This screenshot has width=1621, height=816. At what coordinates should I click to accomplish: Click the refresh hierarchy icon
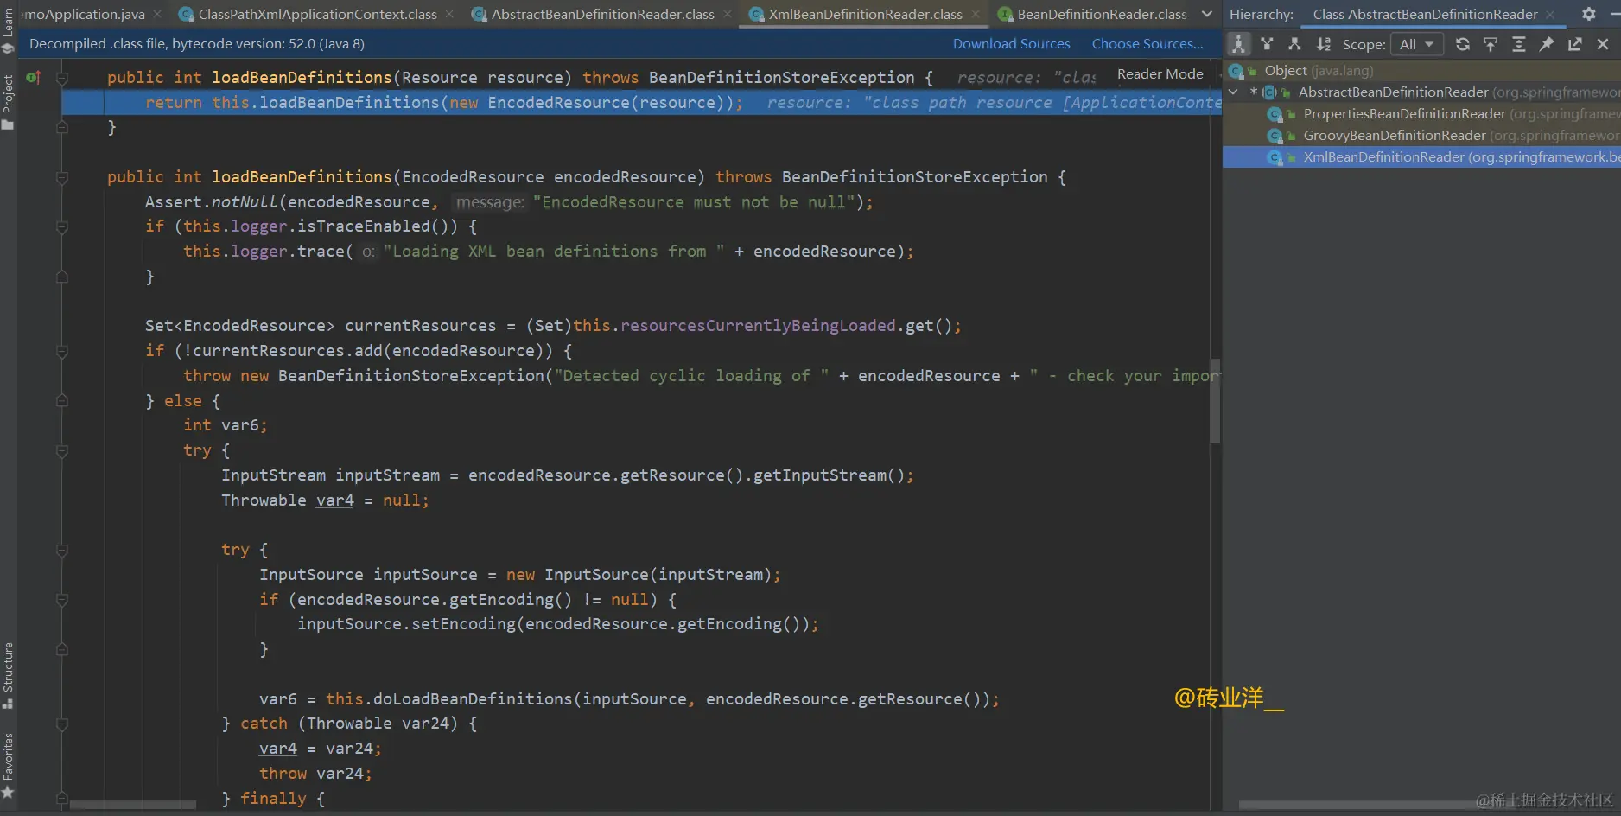click(x=1462, y=44)
